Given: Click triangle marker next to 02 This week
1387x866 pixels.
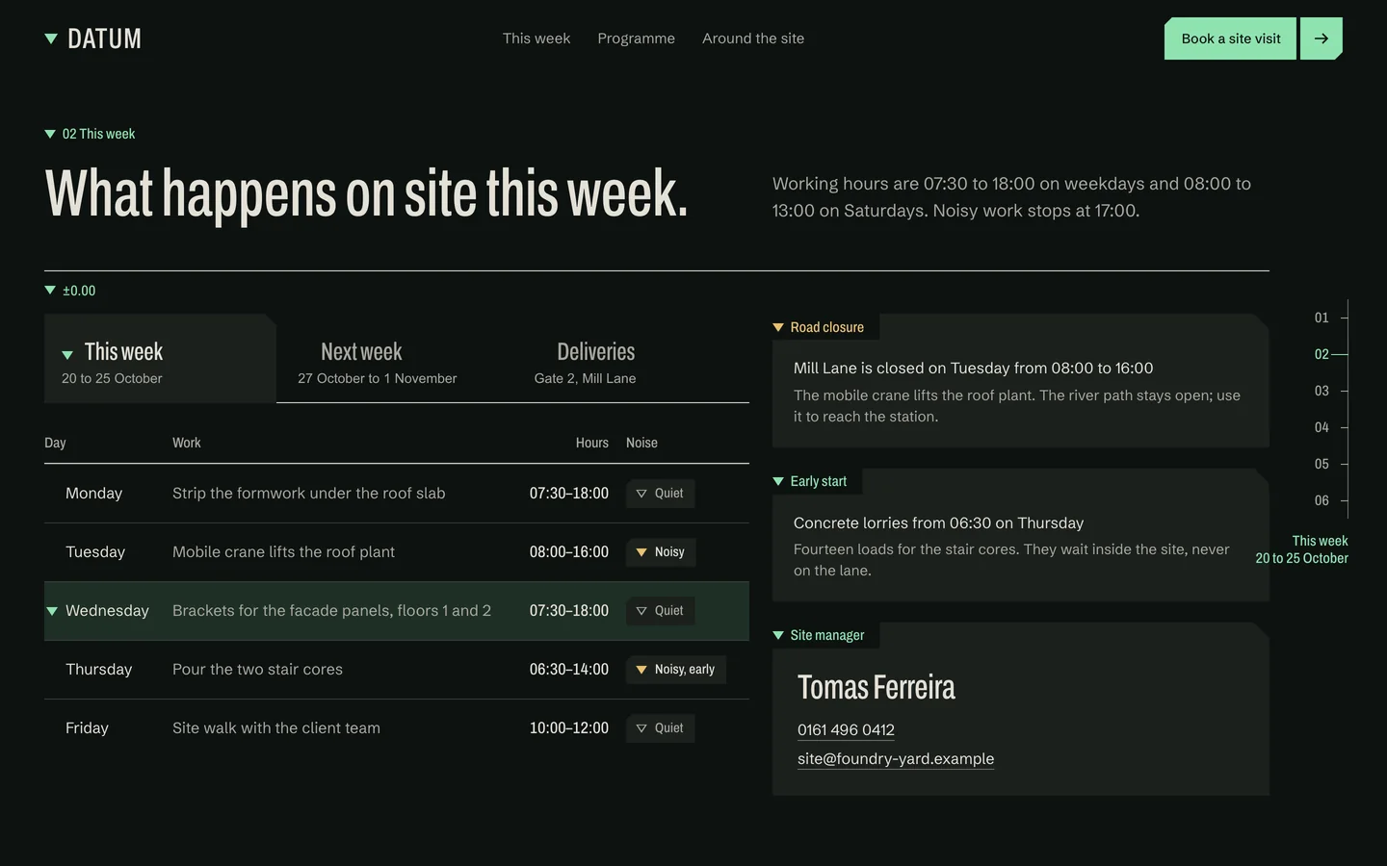Looking at the screenshot, I should [50, 134].
